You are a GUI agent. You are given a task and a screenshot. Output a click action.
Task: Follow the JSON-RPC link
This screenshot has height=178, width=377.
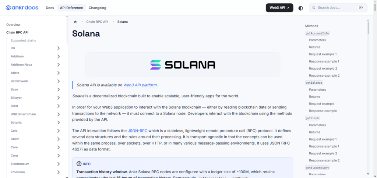click(x=138, y=131)
